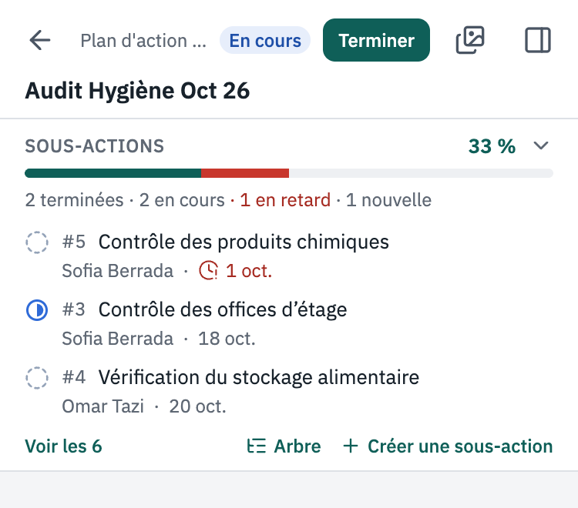Collapse the Sous-actions section chevron
Screen dimensions: 578x508
pyautogui.click(x=541, y=145)
